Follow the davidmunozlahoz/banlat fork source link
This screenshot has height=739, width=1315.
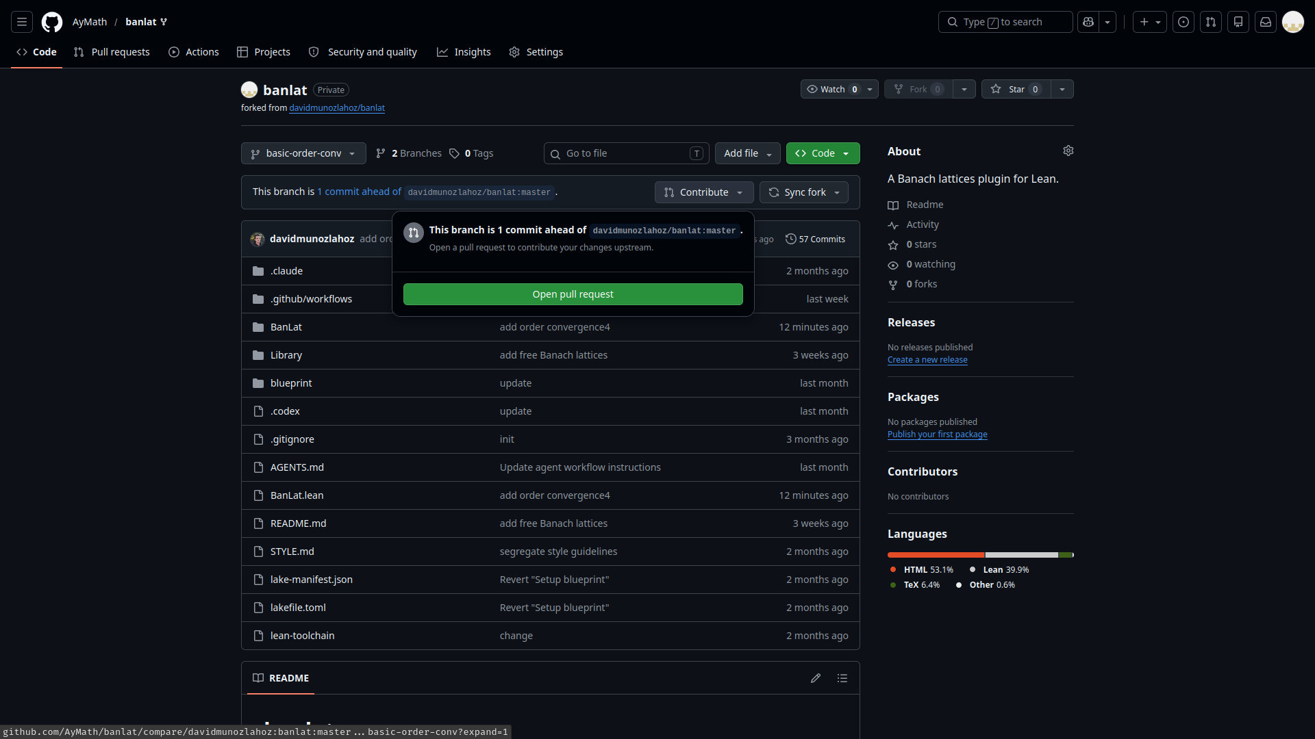tap(337, 108)
